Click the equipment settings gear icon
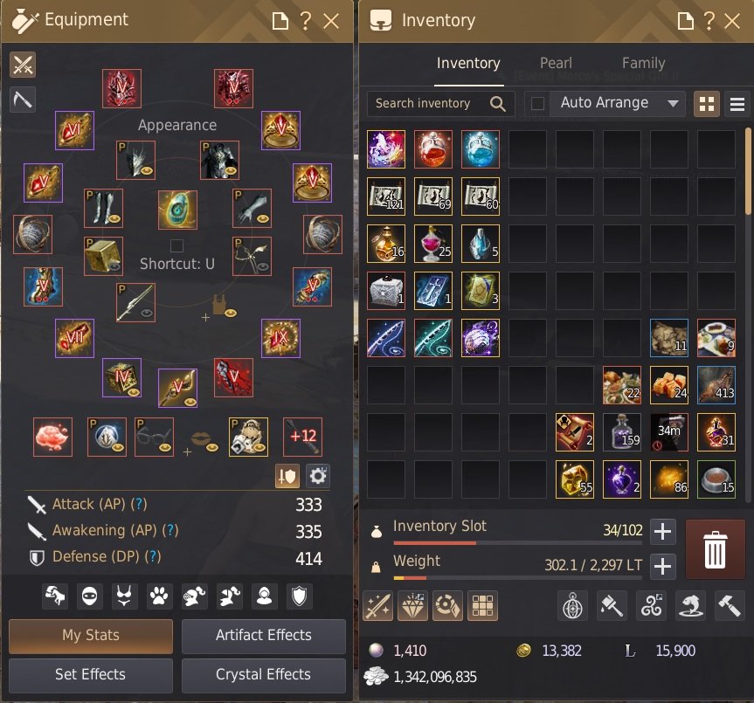This screenshot has width=754, height=703. [318, 476]
